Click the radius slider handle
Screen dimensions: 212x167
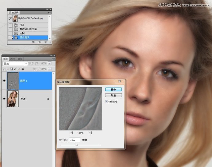tap(77, 145)
